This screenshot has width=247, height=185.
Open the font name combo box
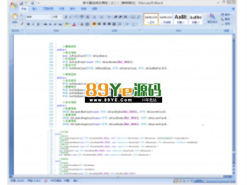click(x=39, y=17)
